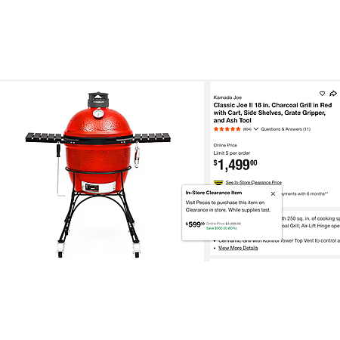
Task: Click the red Kamado grill product image
Action: pos(98,175)
